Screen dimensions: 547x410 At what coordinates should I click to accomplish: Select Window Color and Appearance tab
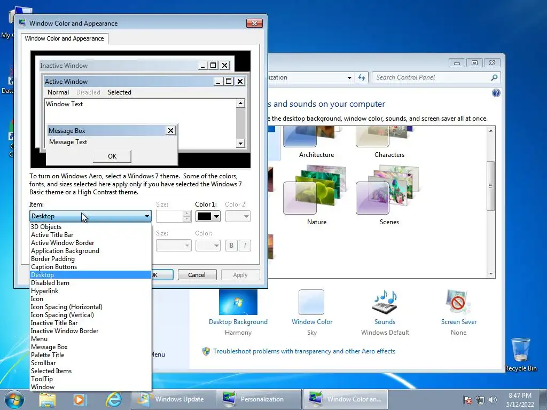coord(64,38)
